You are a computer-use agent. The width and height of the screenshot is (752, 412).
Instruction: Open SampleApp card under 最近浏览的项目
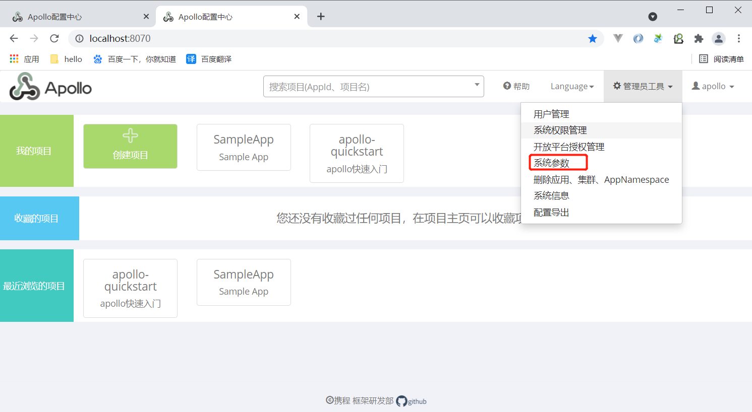click(244, 282)
